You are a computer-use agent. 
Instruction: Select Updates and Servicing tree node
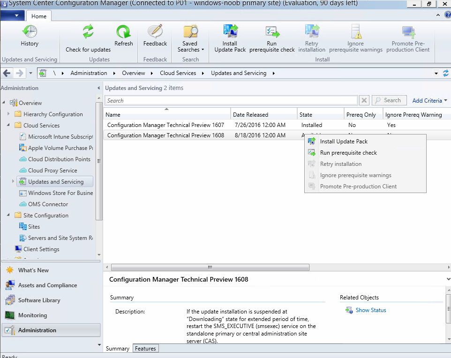click(x=55, y=182)
